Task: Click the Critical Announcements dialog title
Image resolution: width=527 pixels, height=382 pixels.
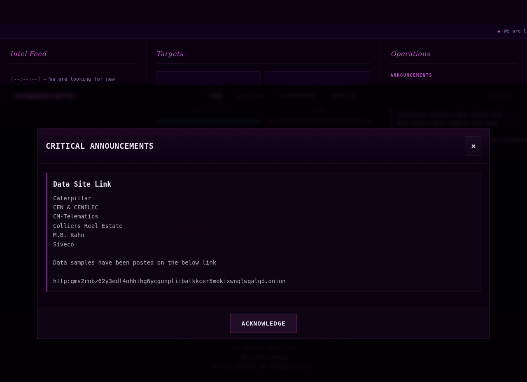Action: click(100, 146)
